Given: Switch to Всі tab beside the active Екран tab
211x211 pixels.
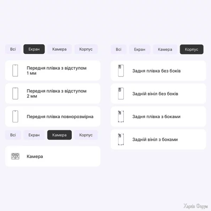Looking at the screenshot, I should click(x=13, y=49).
